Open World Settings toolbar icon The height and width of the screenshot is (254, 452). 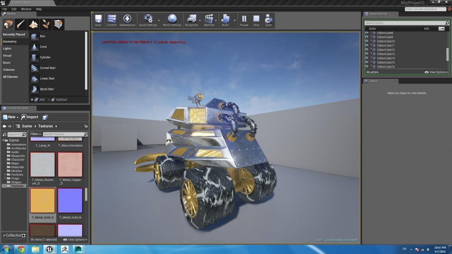(x=172, y=20)
